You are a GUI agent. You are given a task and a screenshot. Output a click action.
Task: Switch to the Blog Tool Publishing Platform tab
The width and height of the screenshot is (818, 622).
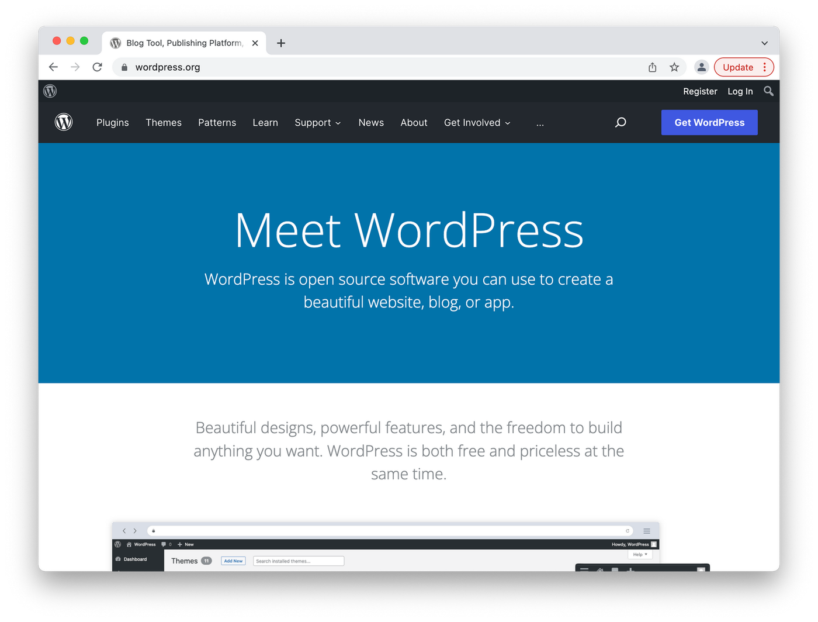coord(181,43)
